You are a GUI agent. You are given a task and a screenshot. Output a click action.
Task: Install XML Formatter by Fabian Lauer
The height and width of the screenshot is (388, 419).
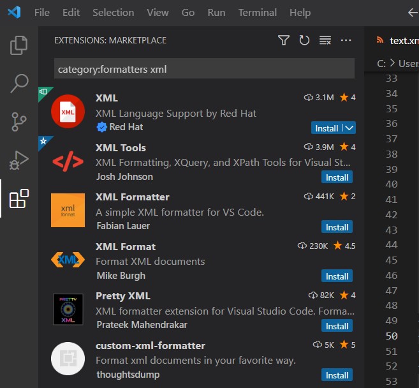click(337, 227)
